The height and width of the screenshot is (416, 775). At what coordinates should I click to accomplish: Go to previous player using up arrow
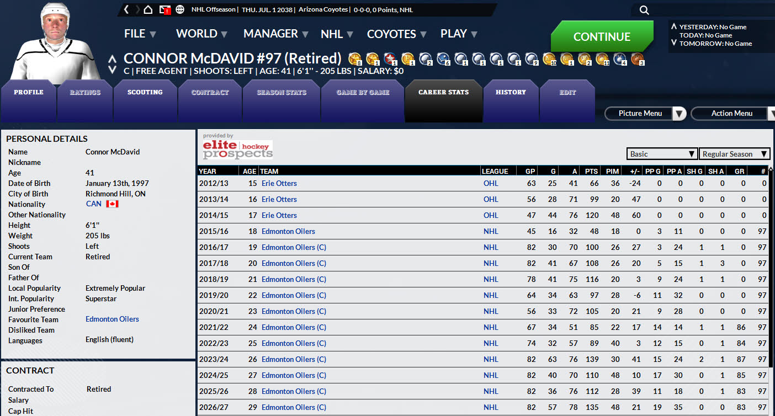pos(113,58)
